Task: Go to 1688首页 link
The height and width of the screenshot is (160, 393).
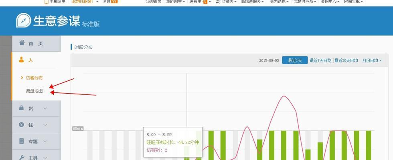Action: coord(154,2)
